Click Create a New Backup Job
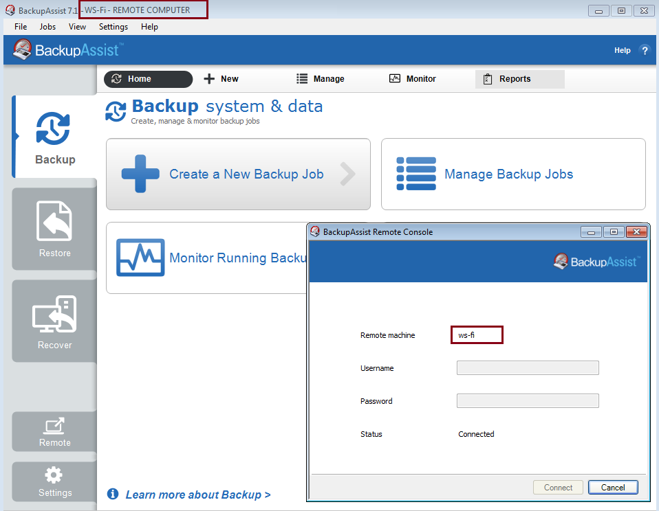659x511 pixels. point(238,174)
